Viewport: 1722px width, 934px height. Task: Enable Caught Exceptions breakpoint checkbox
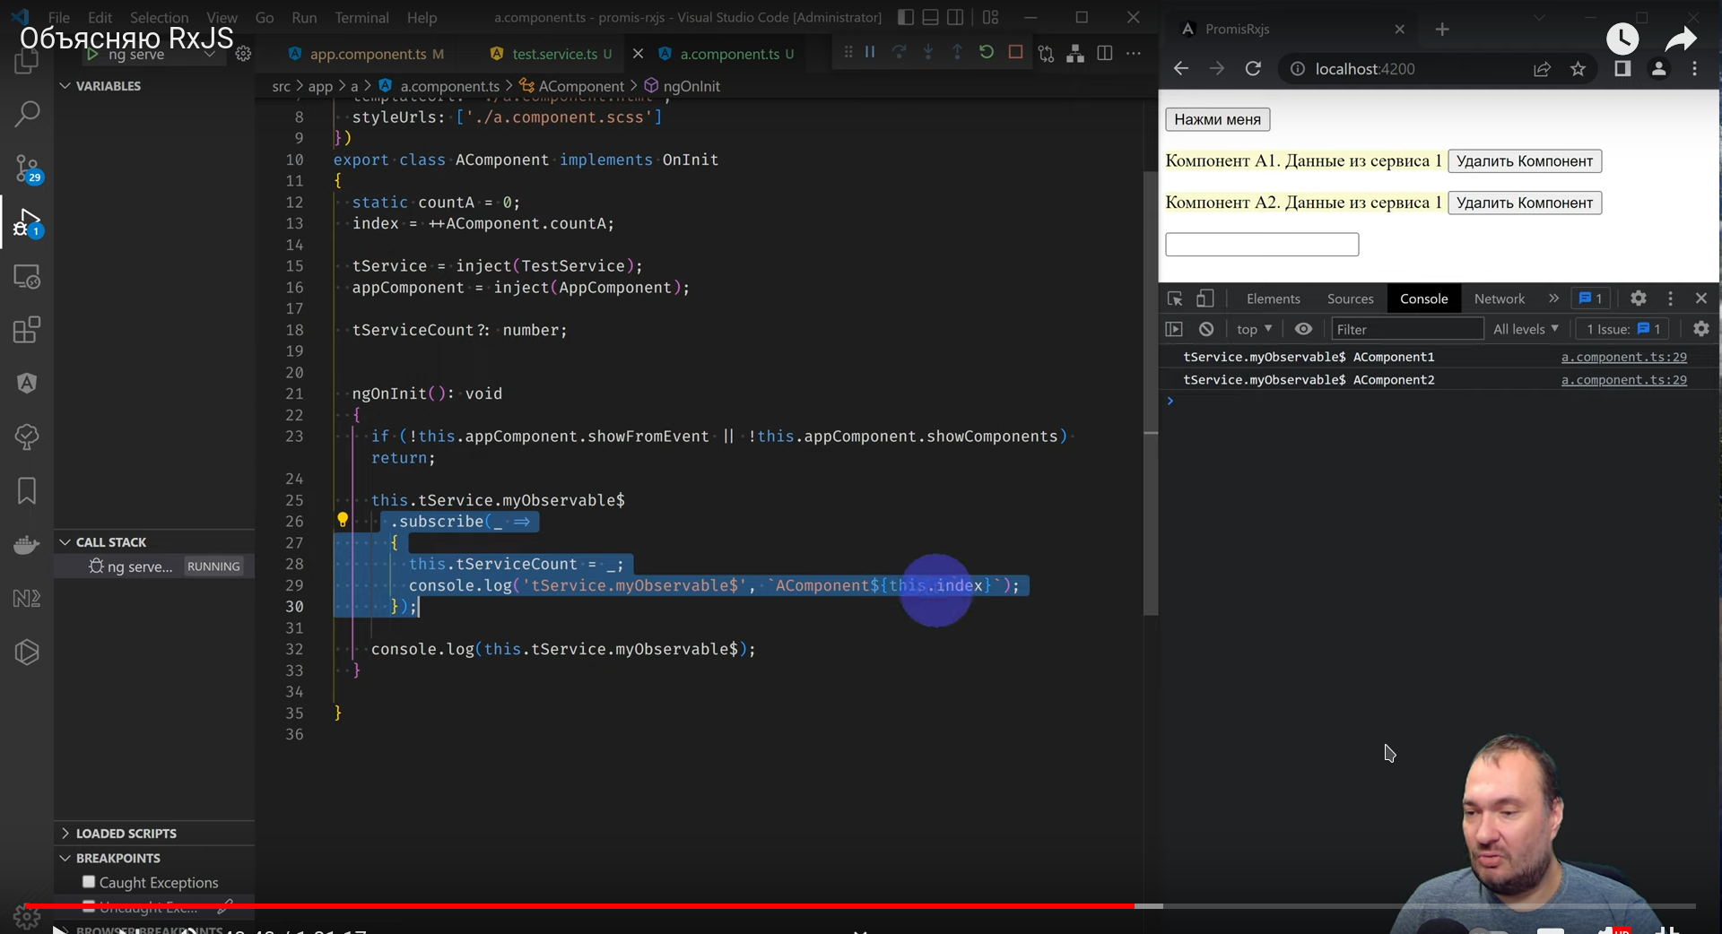point(89,882)
